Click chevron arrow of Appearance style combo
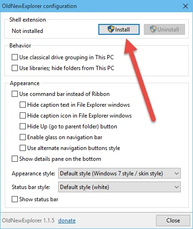193x229 pixels. point(177,174)
